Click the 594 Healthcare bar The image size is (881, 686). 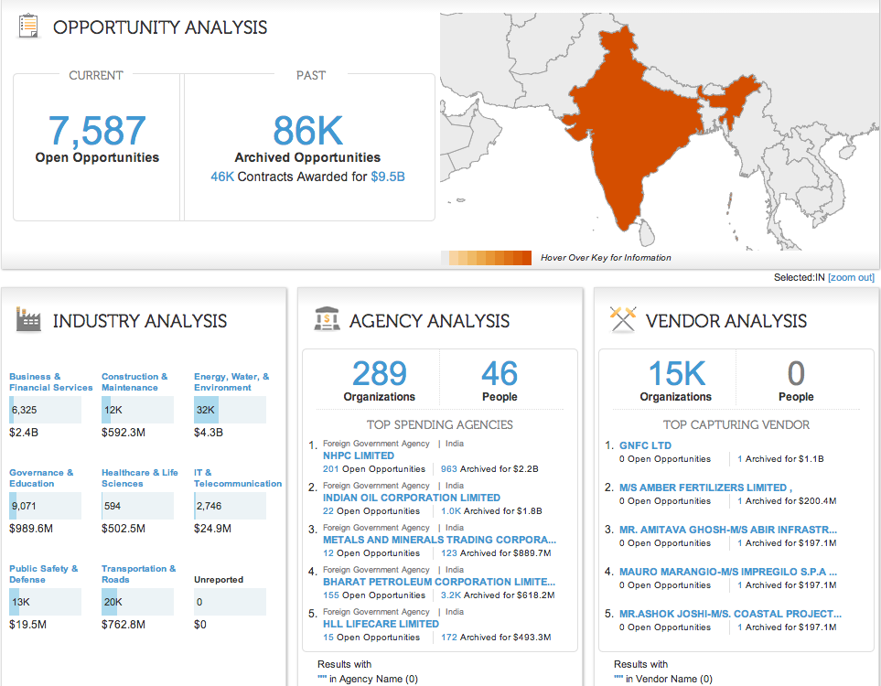click(137, 506)
